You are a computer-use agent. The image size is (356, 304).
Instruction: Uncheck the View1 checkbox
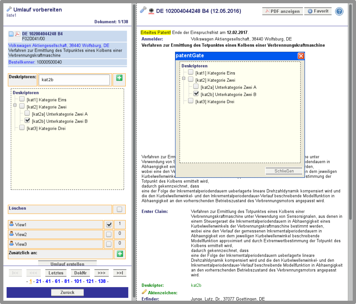point(109,225)
